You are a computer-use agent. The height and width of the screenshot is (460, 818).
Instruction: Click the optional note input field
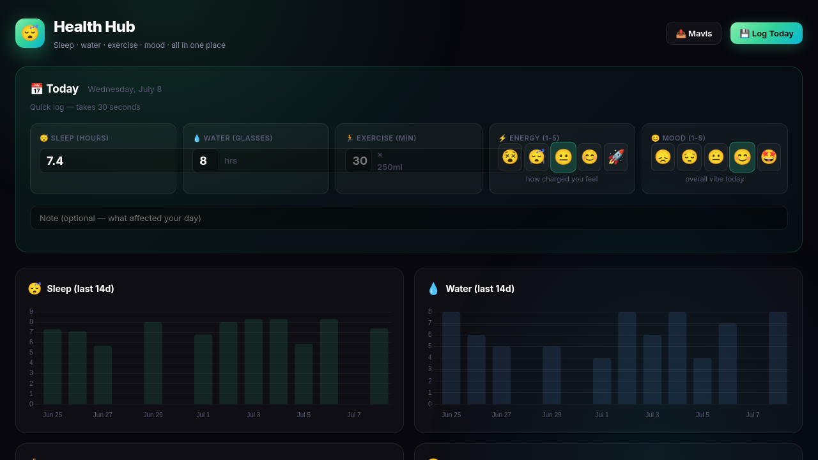pos(409,218)
